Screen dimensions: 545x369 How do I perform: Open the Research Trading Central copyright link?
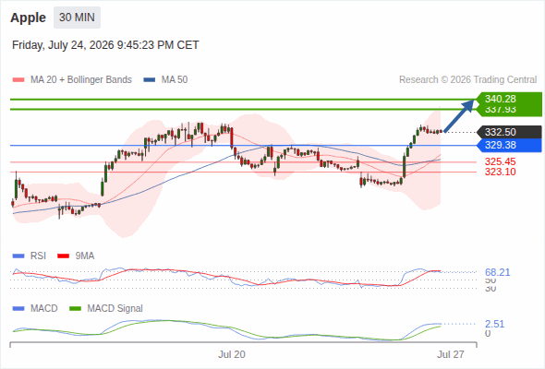[467, 80]
